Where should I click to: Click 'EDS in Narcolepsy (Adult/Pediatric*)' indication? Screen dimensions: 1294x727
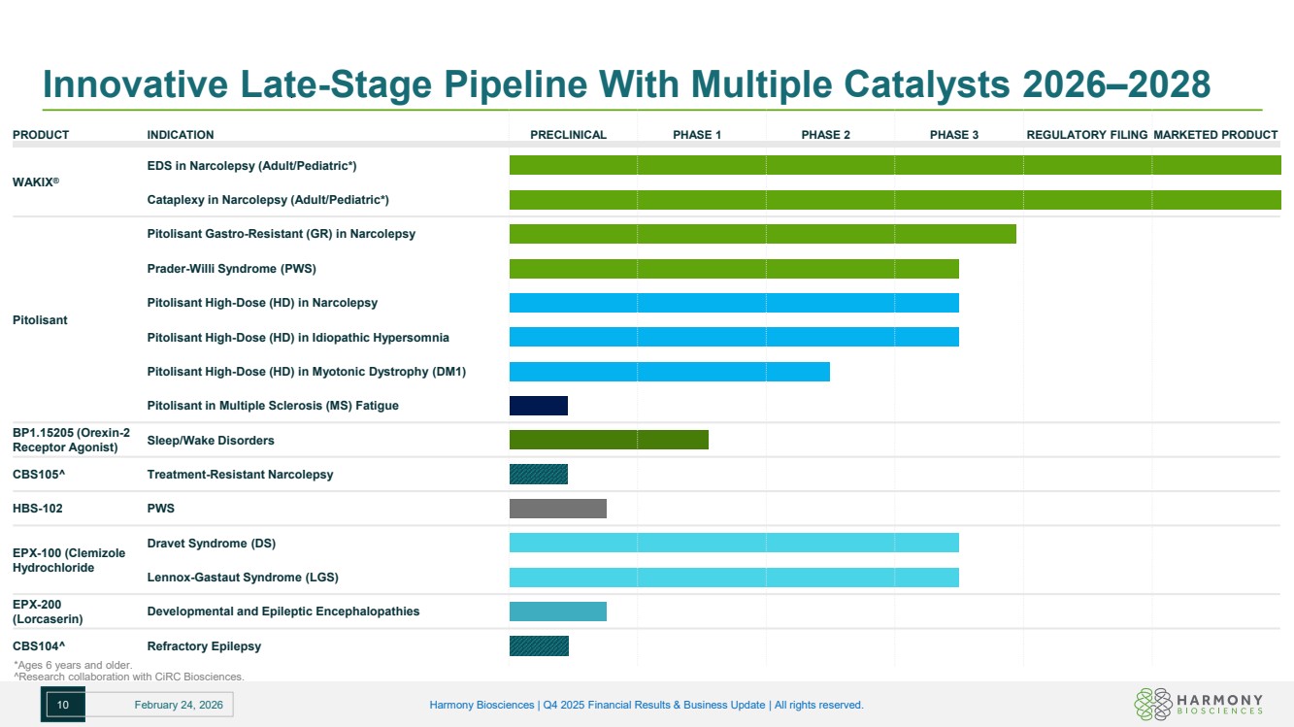click(251, 166)
